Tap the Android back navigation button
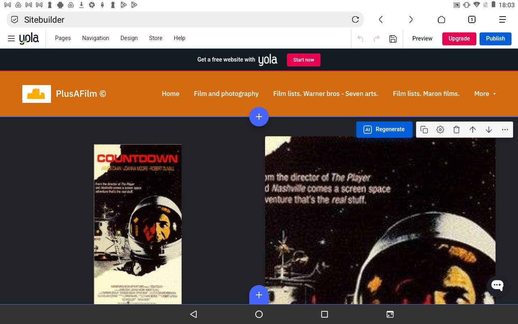The image size is (518, 324). pyautogui.click(x=193, y=314)
